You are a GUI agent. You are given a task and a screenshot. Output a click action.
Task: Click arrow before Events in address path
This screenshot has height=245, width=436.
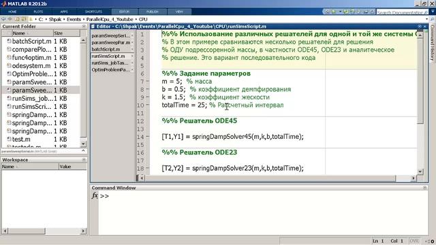click(x=64, y=19)
